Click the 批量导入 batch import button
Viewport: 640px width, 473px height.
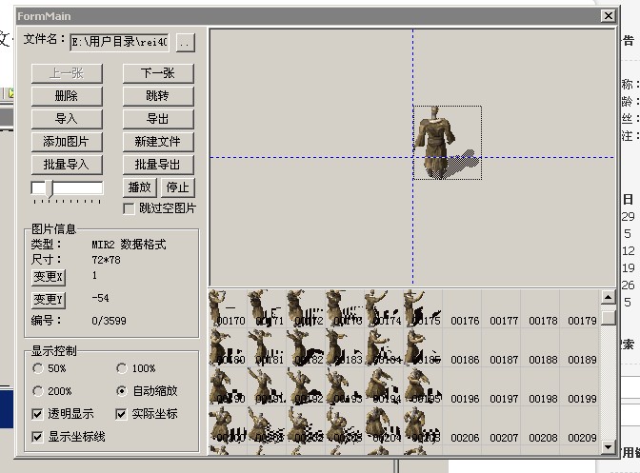coord(67,165)
